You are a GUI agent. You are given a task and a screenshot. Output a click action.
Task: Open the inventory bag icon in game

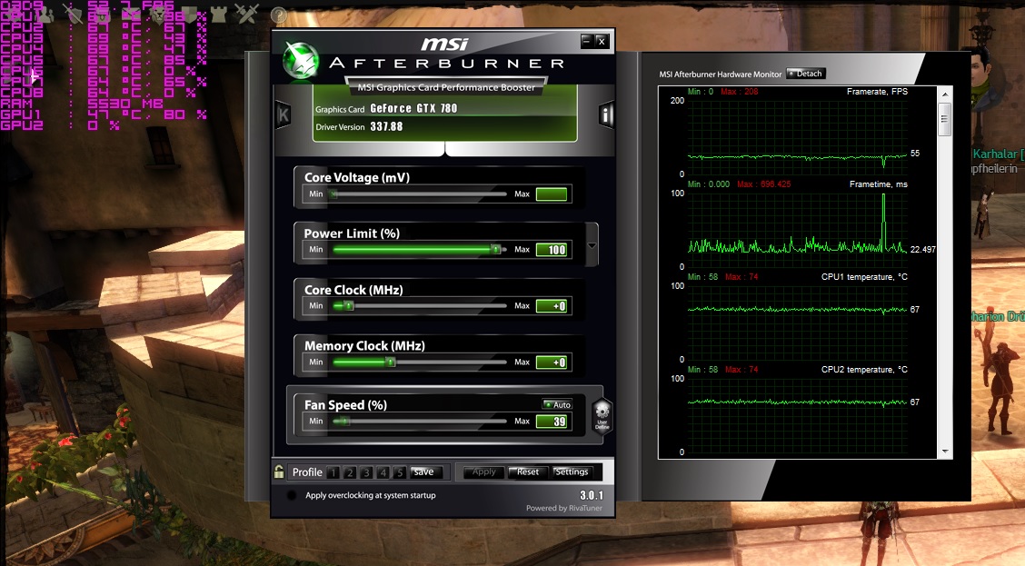tap(102, 15)
